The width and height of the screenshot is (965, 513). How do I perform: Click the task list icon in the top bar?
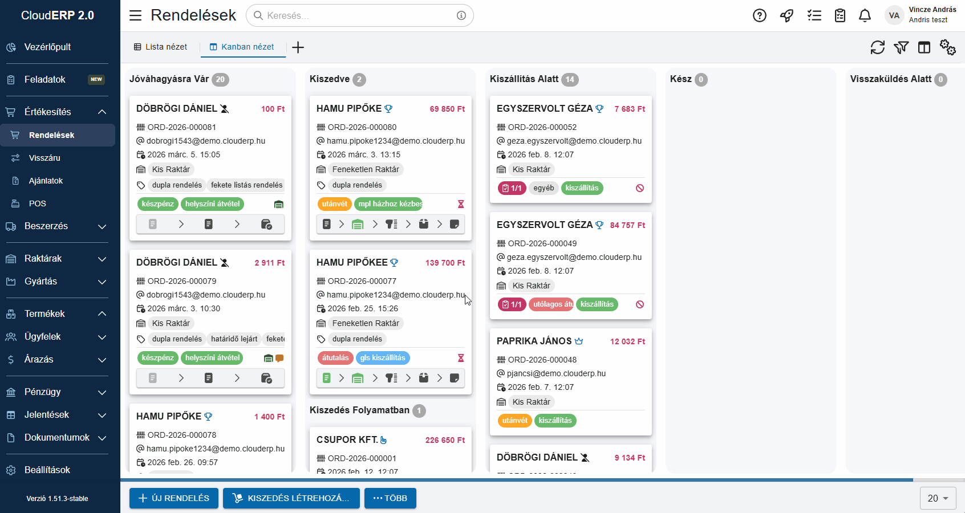point(814,15)
